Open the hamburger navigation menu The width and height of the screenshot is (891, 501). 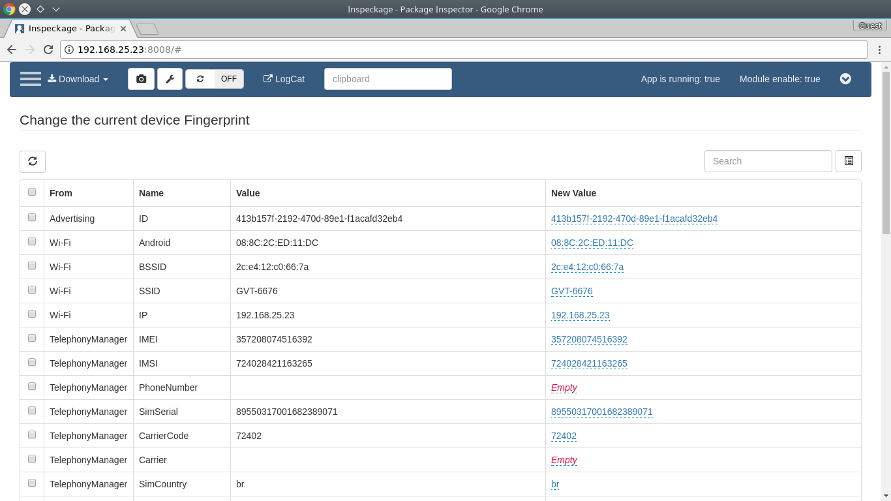[x=31, y=79]
